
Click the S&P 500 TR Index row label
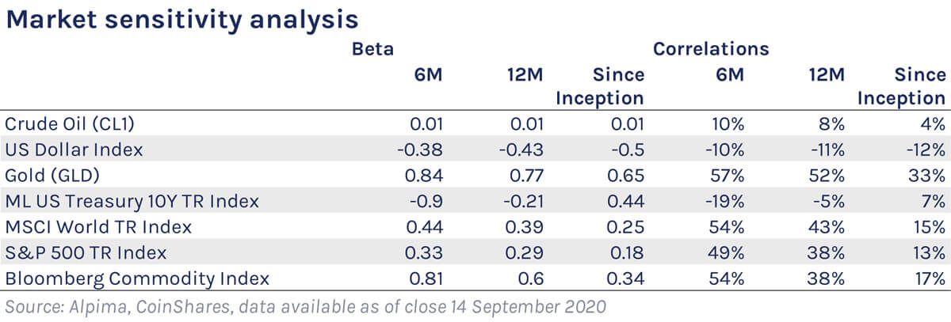pyautogui.click(x=86, y=253)
